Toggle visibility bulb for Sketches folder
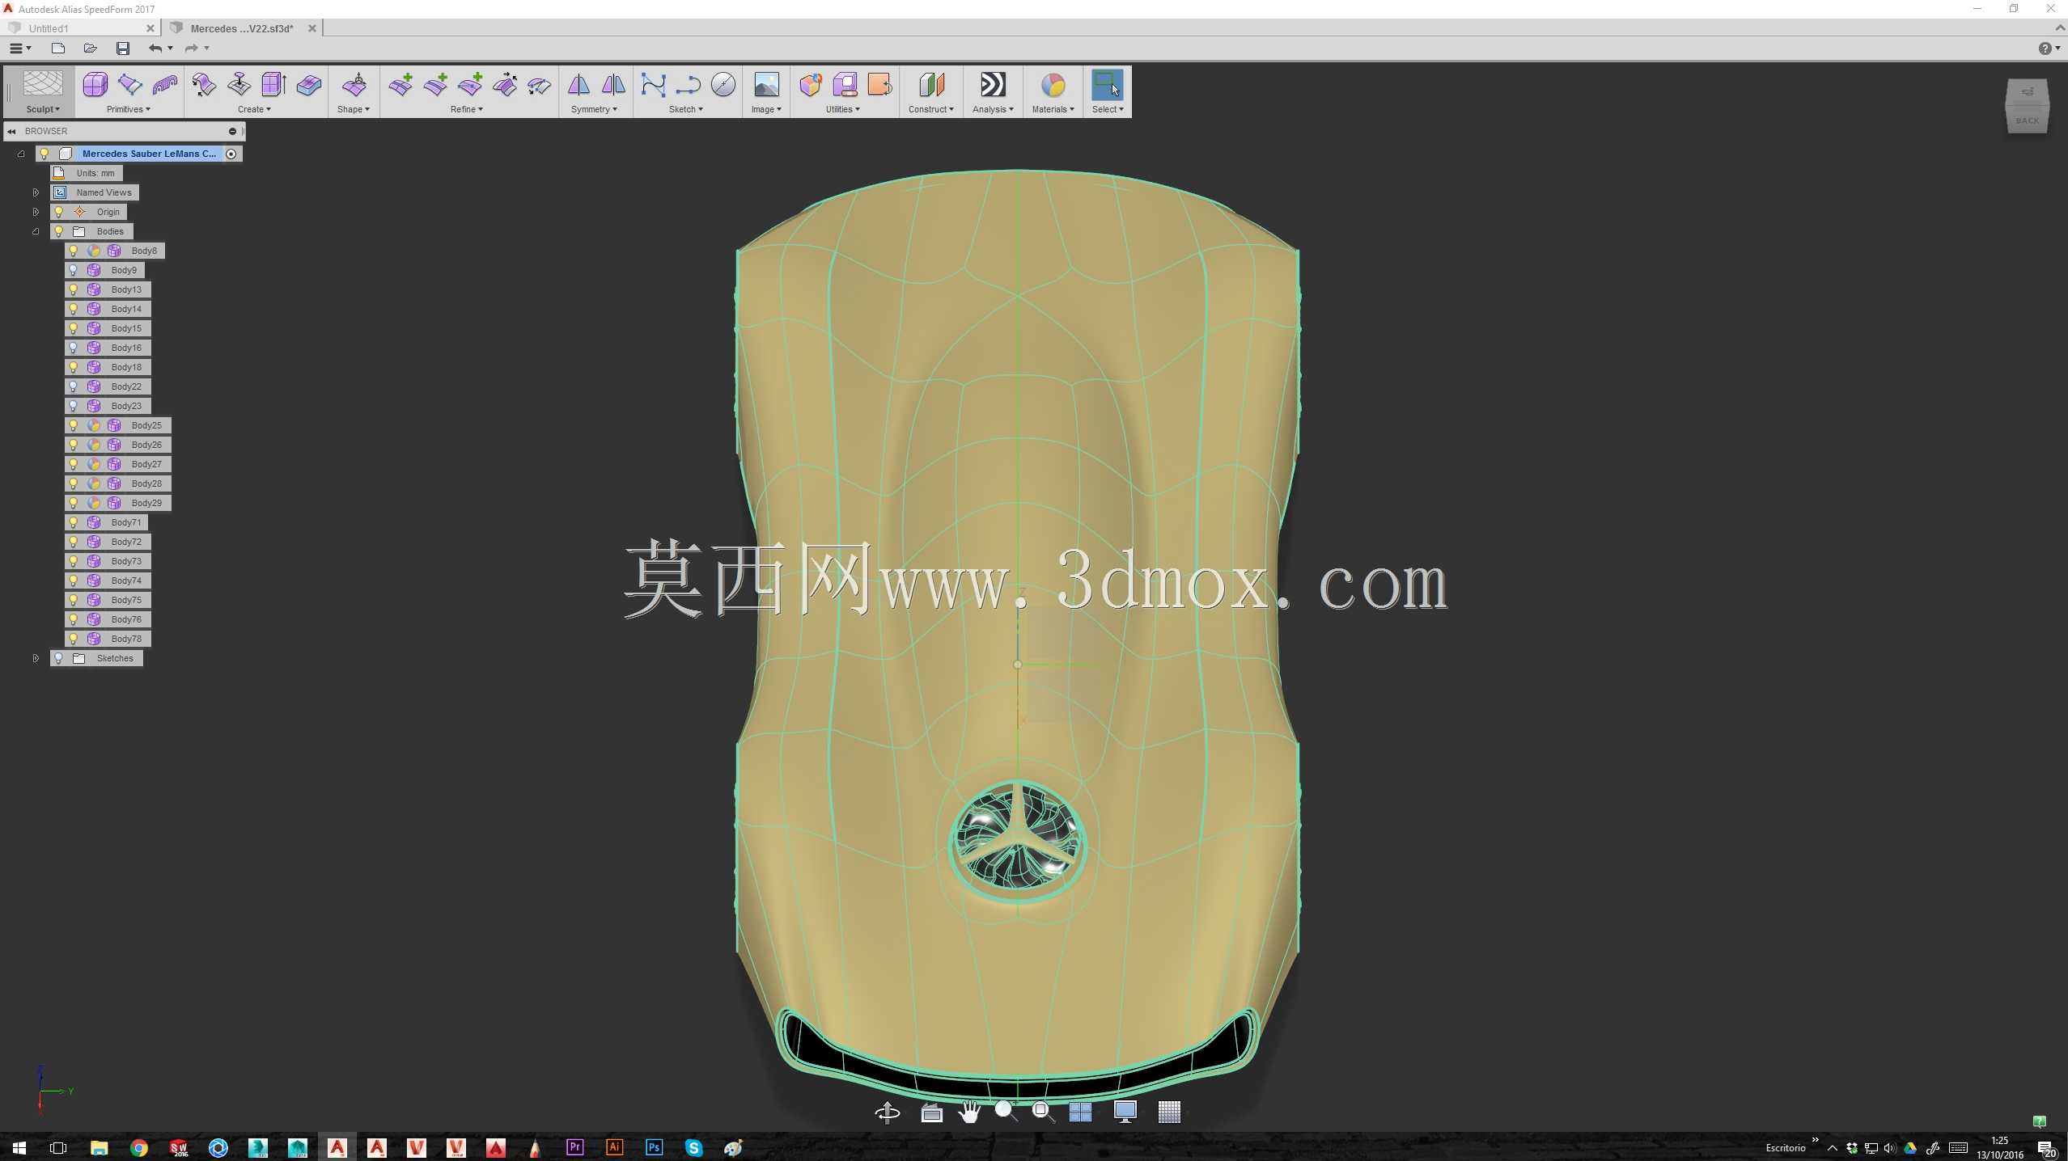 (x=59, y=658)
